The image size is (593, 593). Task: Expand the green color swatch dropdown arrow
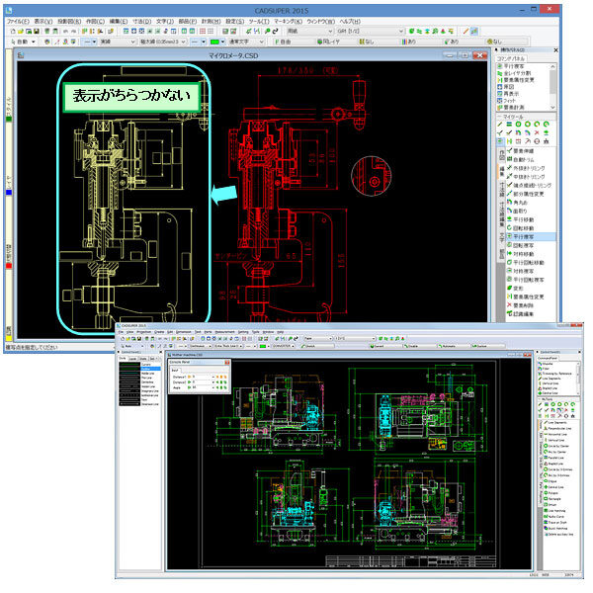[223, 42]
